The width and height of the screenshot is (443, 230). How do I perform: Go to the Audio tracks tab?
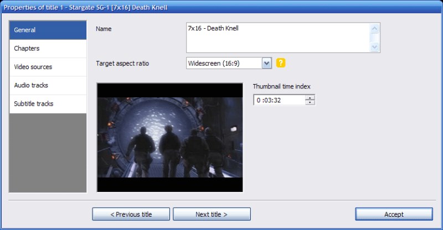coord(48,85)
